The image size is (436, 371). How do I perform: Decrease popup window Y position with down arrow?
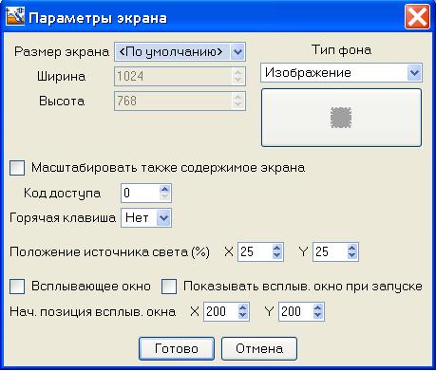317,315
